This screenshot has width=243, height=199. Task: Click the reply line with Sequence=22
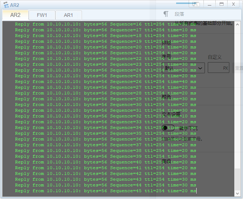[x=105, y=59]
